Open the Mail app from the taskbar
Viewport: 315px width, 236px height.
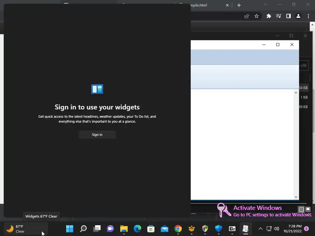(x=165, y=229)
